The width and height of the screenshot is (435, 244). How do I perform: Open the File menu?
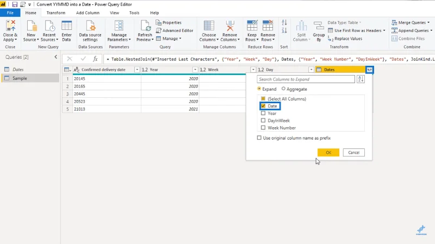[x=10, y=12]
